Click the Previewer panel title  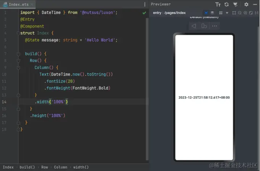pyautogui.click(x=161, y=4)
